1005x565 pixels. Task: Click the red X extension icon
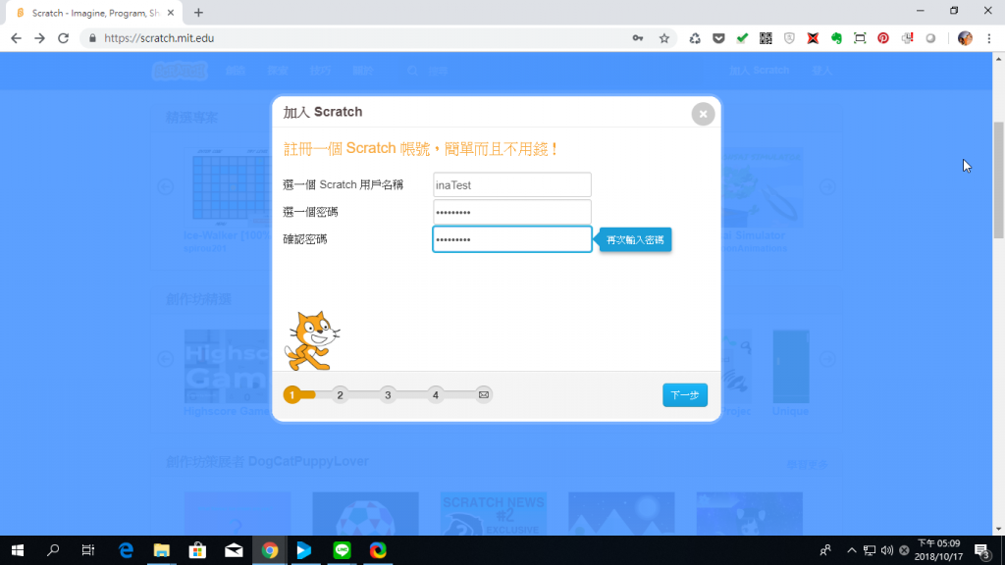click(x=813, y=38)
